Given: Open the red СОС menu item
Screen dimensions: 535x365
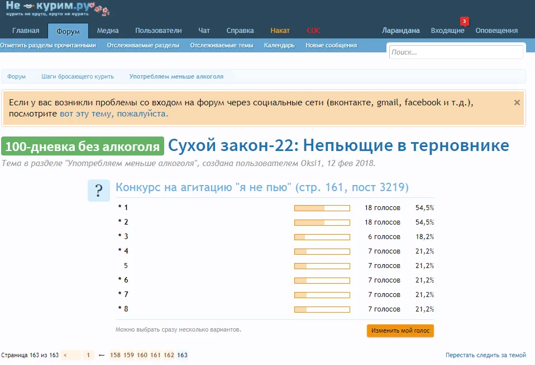Looking at the screenshot, I should click(x=313, y=31).
